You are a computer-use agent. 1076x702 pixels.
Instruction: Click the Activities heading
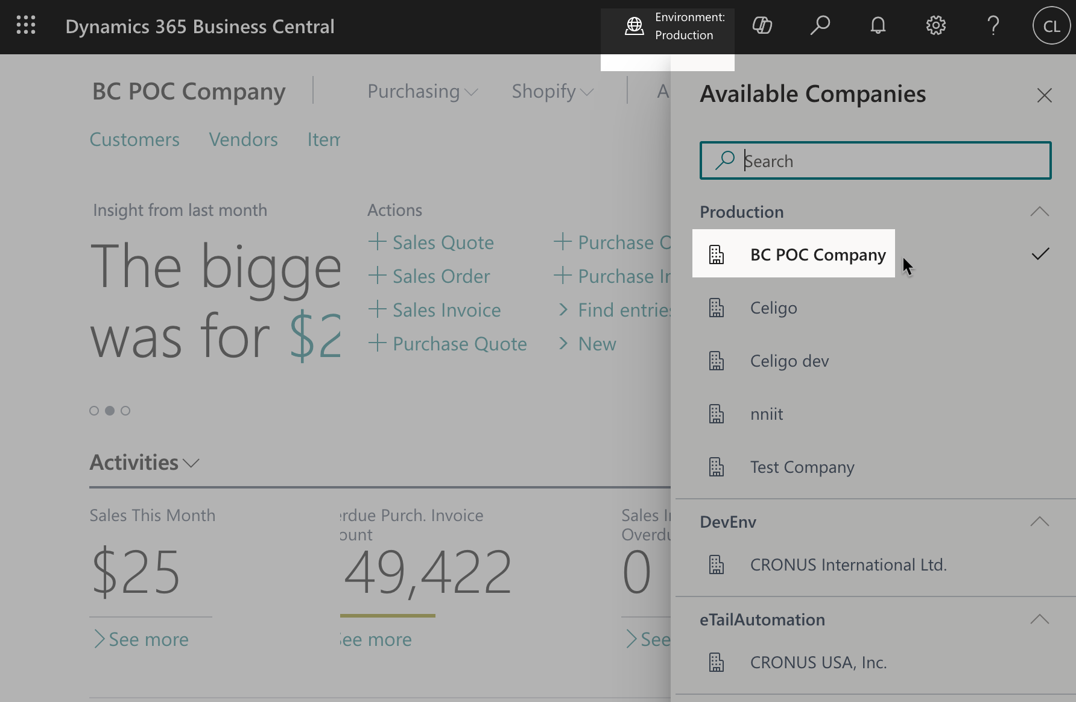point(134,463)
